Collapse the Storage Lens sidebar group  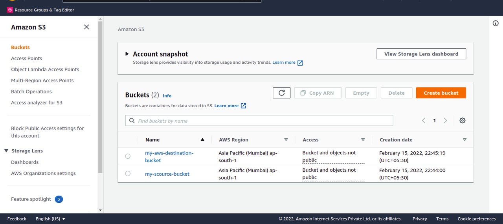pyautogui.click(x=6, y=151)
